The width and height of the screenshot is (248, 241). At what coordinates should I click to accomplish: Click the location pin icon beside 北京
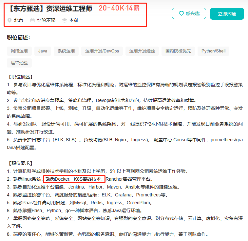coord(10,20)
